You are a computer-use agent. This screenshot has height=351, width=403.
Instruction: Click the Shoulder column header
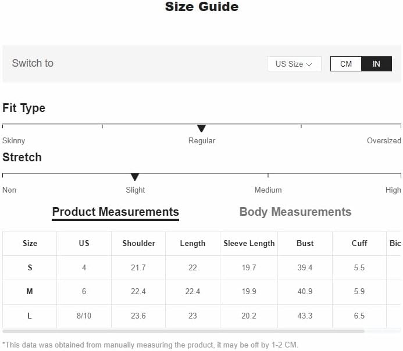click(x=138, y=243)
